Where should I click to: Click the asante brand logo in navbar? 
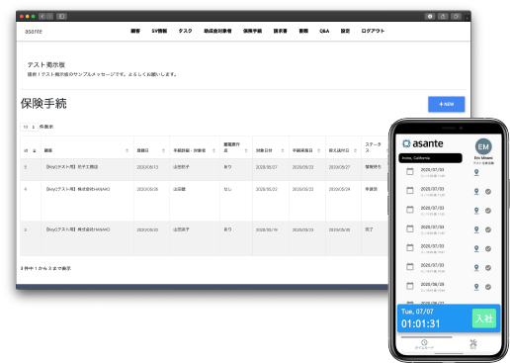[x=34, y=32]
